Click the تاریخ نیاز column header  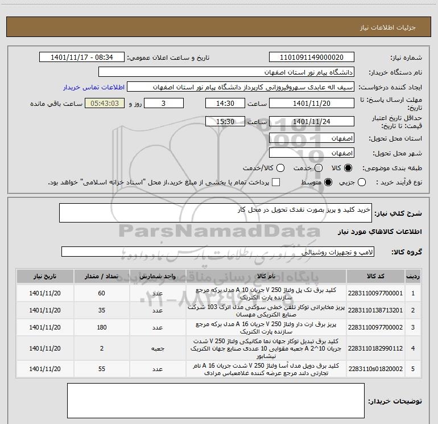click(45, 276)
